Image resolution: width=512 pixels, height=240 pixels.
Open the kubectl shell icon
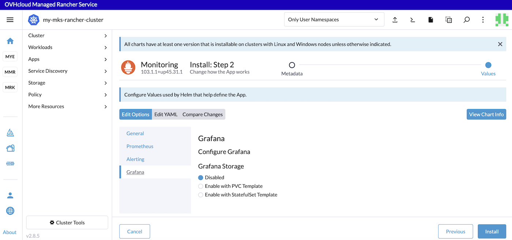click(413, 20)
